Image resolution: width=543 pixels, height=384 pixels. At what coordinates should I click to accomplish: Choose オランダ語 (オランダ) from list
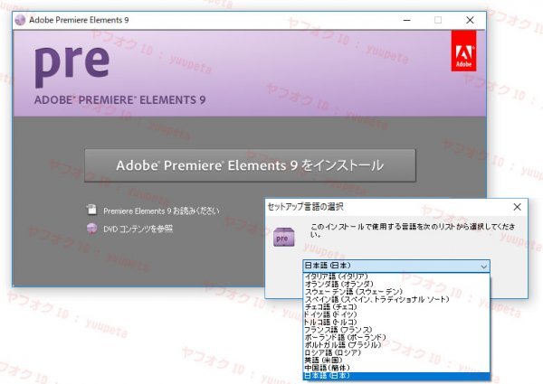[x=396, y=284]
